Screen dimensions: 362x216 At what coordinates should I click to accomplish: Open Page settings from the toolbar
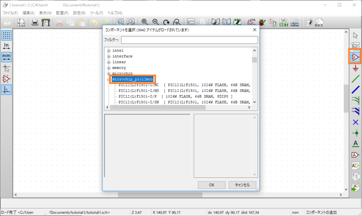tap(21, 22)
